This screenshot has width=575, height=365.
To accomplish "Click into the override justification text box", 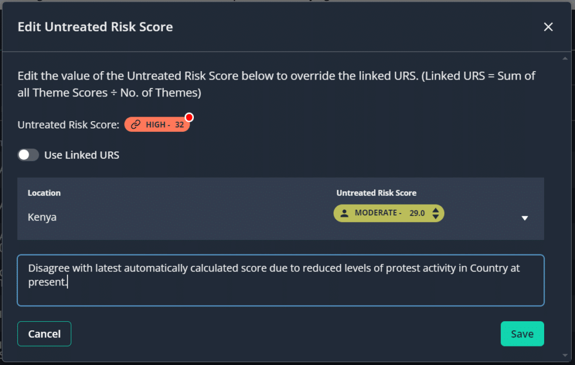I will click(x=280, y=280).
